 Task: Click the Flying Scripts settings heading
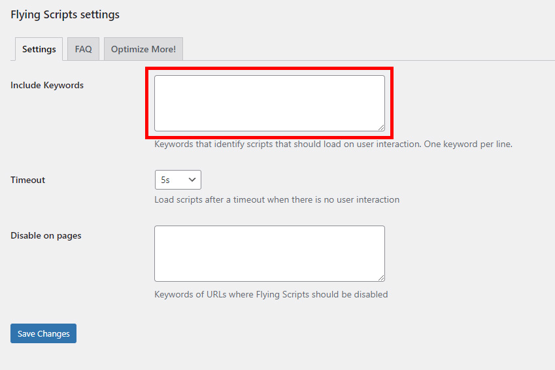pos(65,14)
